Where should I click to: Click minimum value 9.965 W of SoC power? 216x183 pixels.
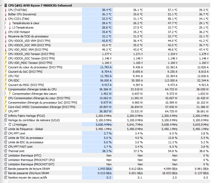137,103
